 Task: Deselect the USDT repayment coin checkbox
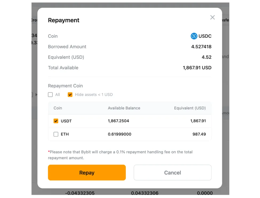pos(56,121)
